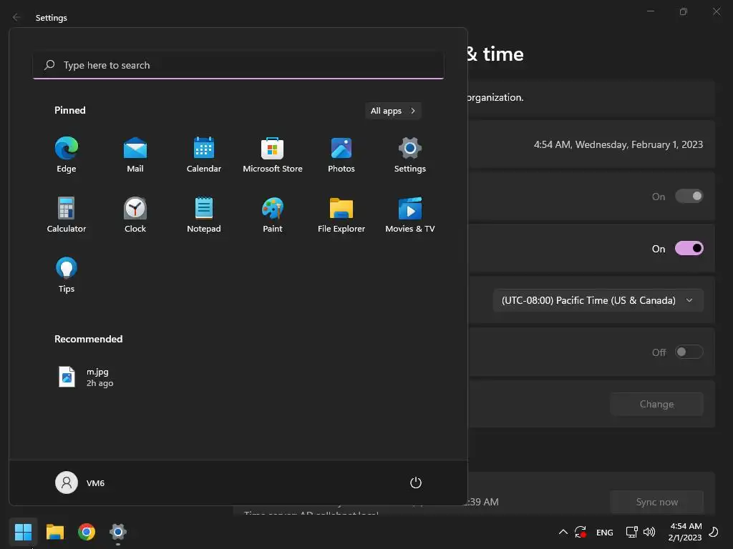
Task: Open the Calendar app
Action: [x=204, y=154]
